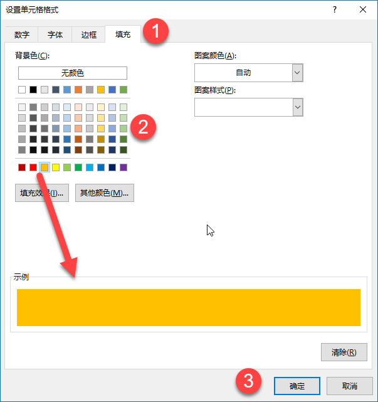Open 填充效果 fill effects dialog
This screenshot has width=378, height=402.
click(x=41, y=193)
